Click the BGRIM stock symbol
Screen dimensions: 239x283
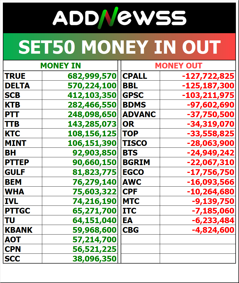point(136,162)
